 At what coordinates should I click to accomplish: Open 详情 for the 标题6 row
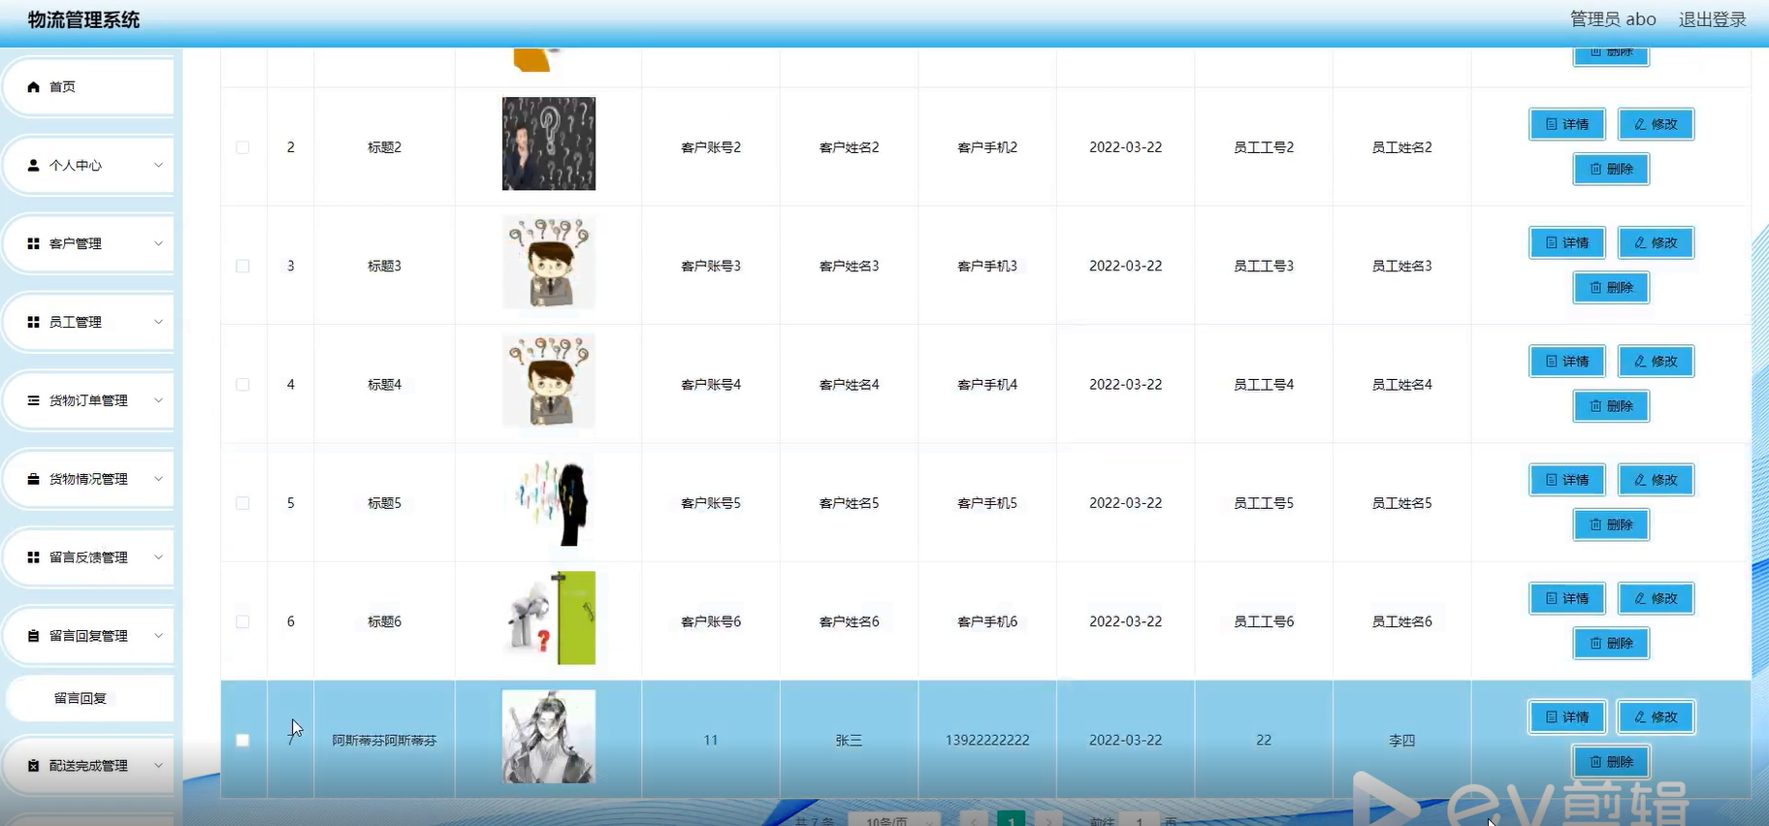tap(1567, 598)
